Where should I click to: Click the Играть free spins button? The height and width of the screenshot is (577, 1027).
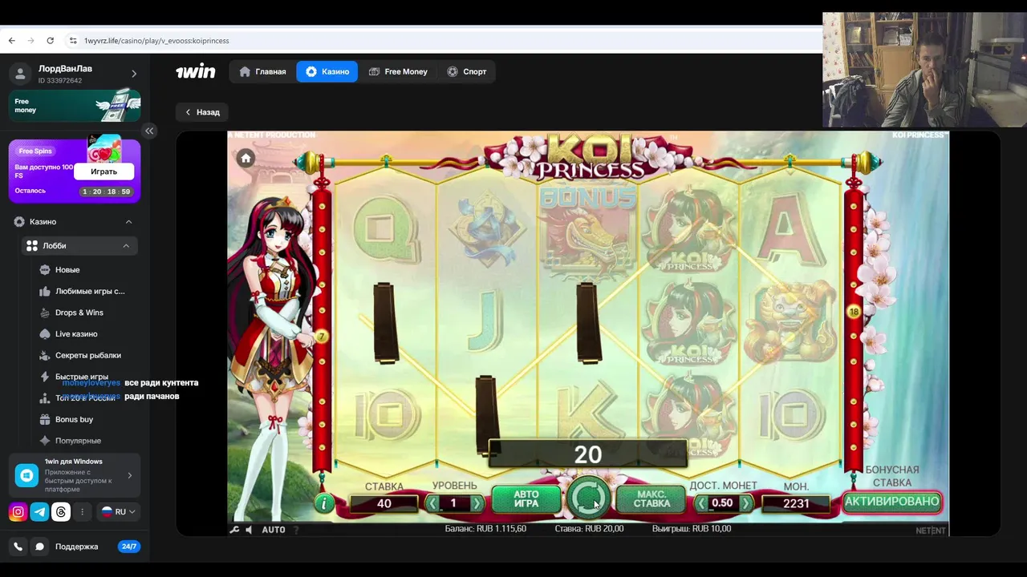[x=104, y=171]
